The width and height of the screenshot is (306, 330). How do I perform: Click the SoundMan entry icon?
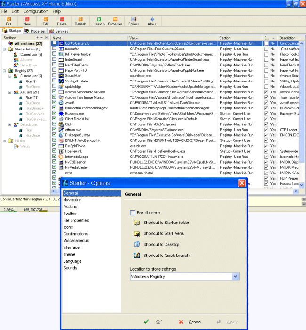61,76
